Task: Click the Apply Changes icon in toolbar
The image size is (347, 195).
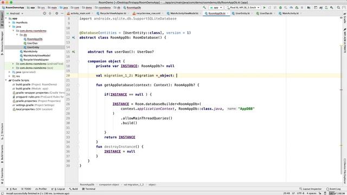Action: 269,8
